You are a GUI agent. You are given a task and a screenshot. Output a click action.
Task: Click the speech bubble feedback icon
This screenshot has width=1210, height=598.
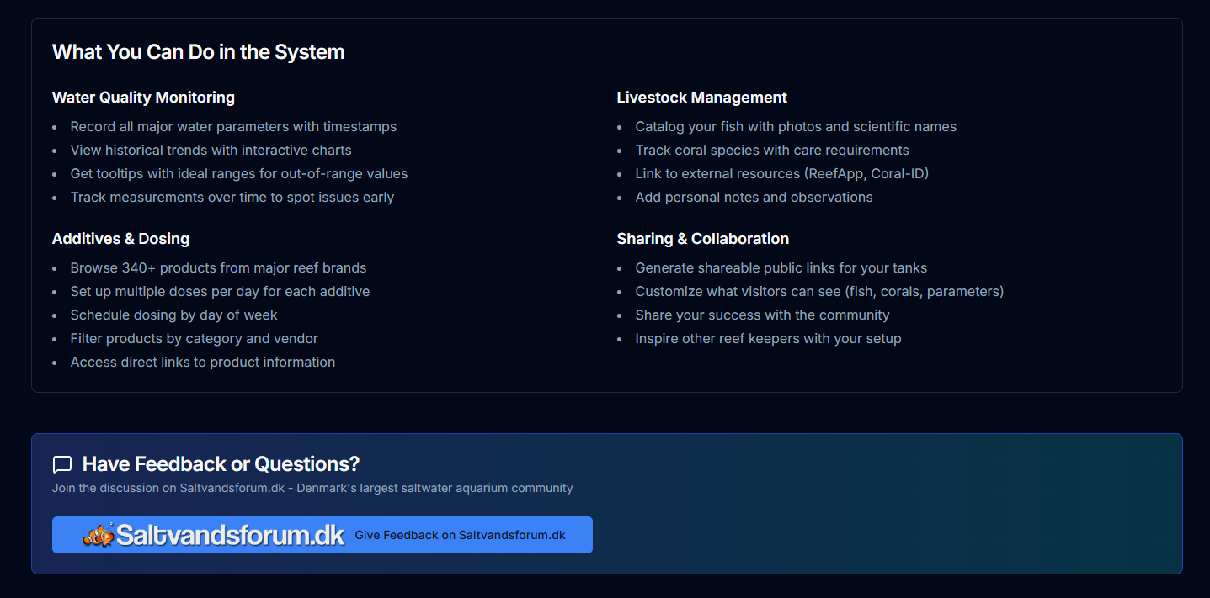click(62, 464)
